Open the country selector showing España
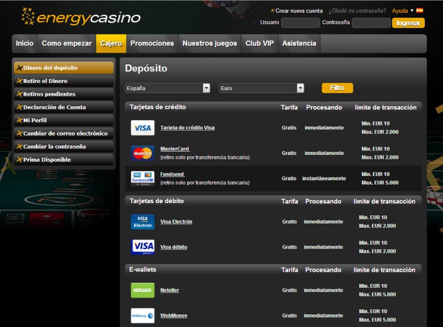The width and height of the screenshot is (443, 327). 169,87
